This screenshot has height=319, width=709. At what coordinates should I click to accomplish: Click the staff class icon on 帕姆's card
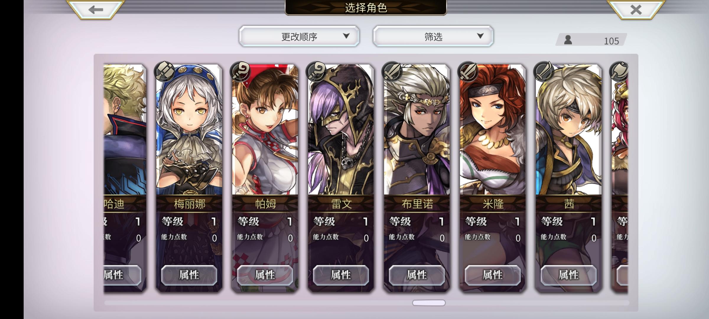click(240, 71)
